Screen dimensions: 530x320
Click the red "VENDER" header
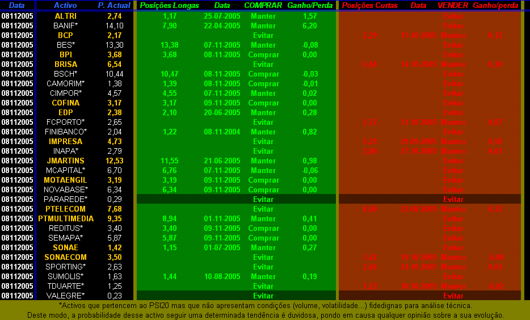(453, 6)
